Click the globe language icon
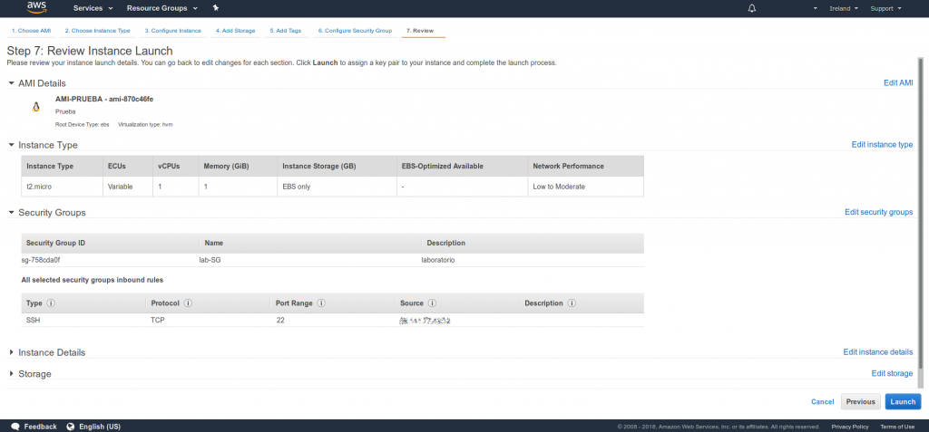 click(x=70, y=426)
